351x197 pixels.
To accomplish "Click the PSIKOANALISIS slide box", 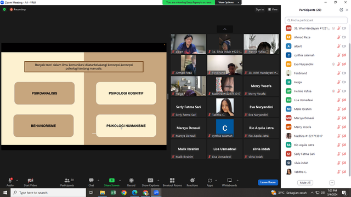I will point(44,93).
